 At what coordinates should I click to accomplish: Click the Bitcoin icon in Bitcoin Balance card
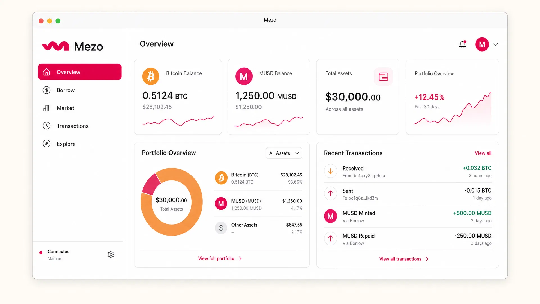[151, 76]
